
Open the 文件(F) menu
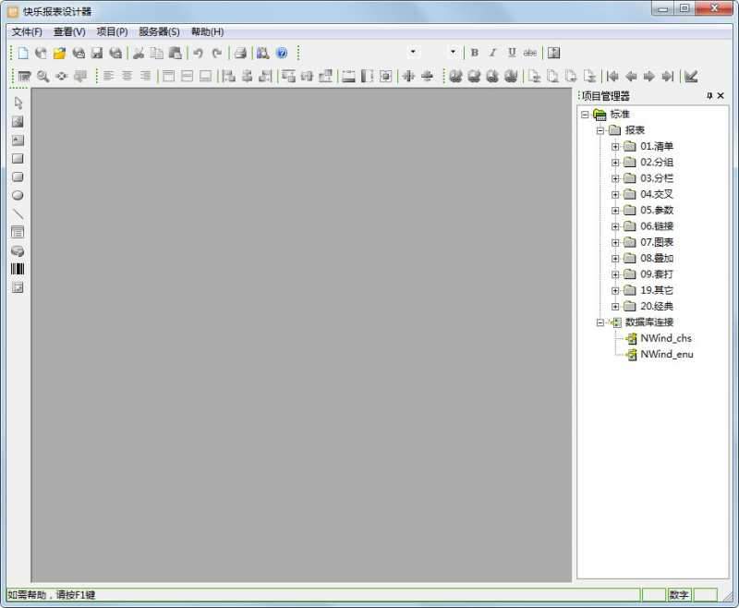27,31
